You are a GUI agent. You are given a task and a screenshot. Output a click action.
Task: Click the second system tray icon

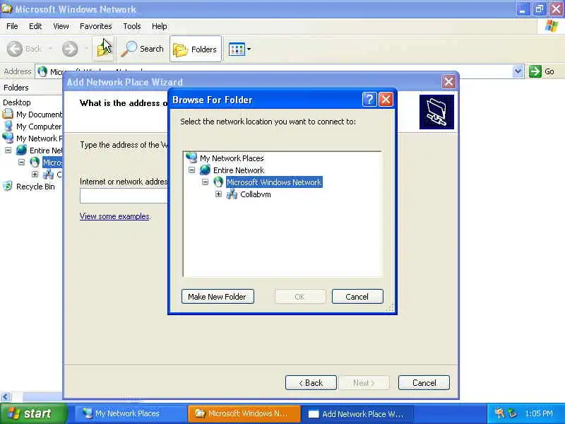(x=513, y=413)
